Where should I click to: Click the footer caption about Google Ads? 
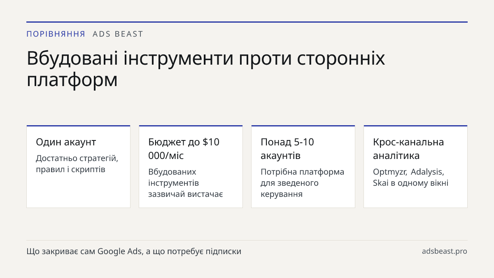[134, 251]
